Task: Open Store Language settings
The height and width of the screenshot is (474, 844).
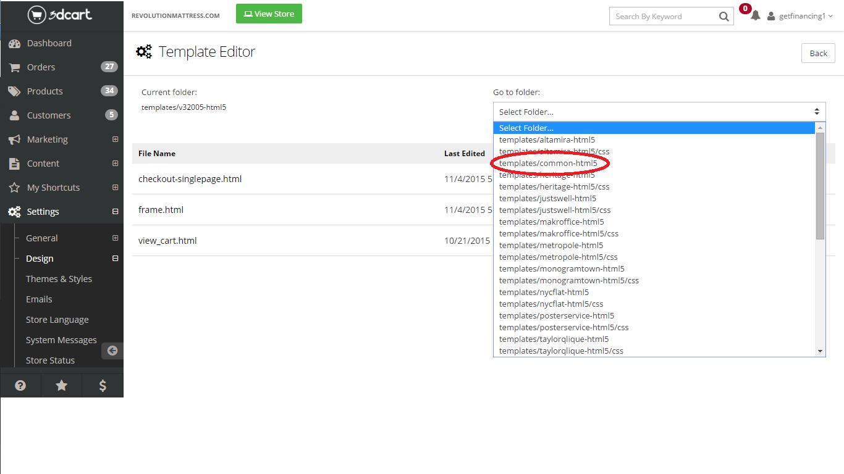Action: coord(57,320)
